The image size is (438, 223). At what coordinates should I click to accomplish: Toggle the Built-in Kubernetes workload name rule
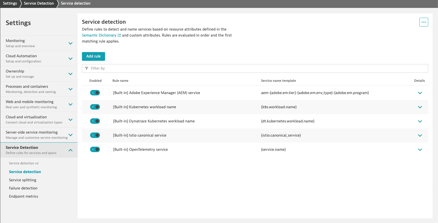[95, 107]
